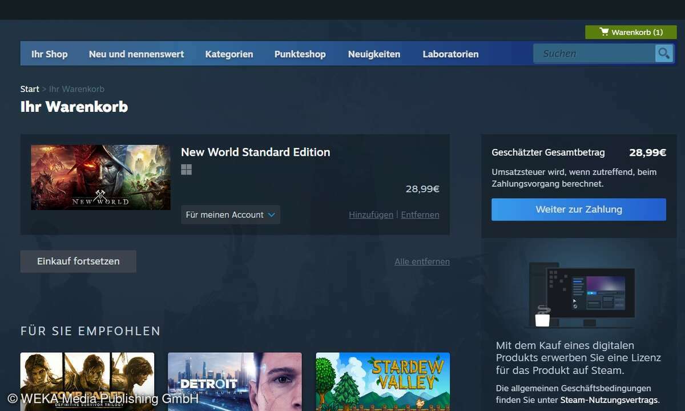Click the Alle entfernen link
Image resolution: width=685 pixels, height=411 pixels.
[422, 261]
